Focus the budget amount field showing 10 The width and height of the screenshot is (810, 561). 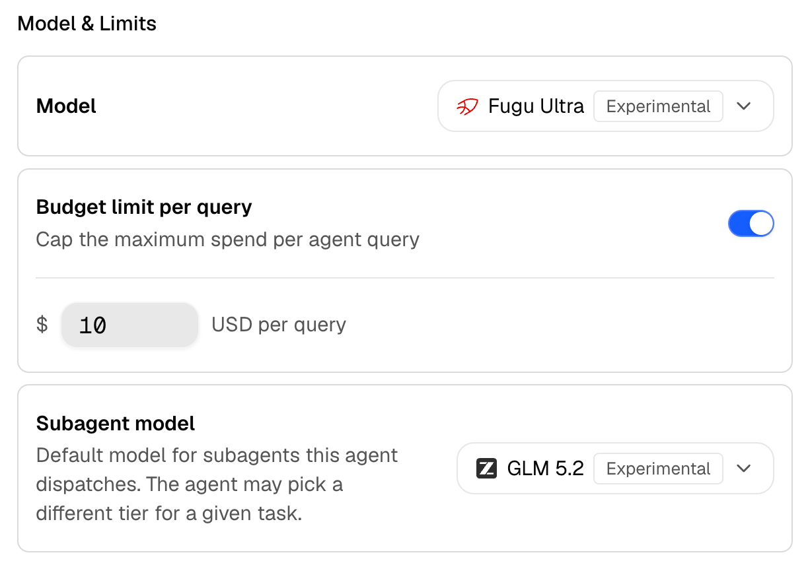(x=129, y=325)
